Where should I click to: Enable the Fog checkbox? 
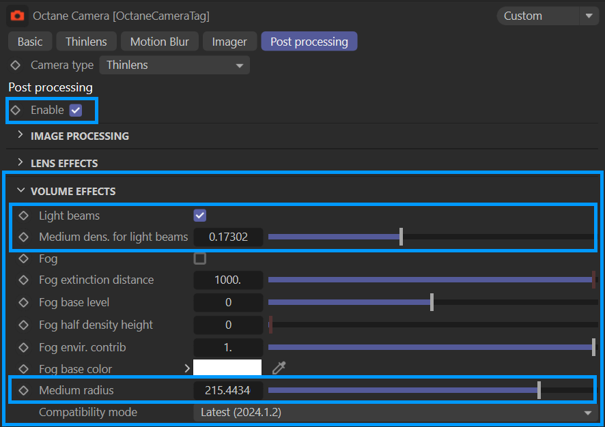click(x=200, y=259)
